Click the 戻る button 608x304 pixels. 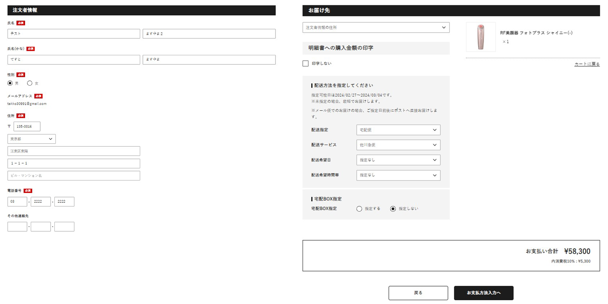pos(418,293)
